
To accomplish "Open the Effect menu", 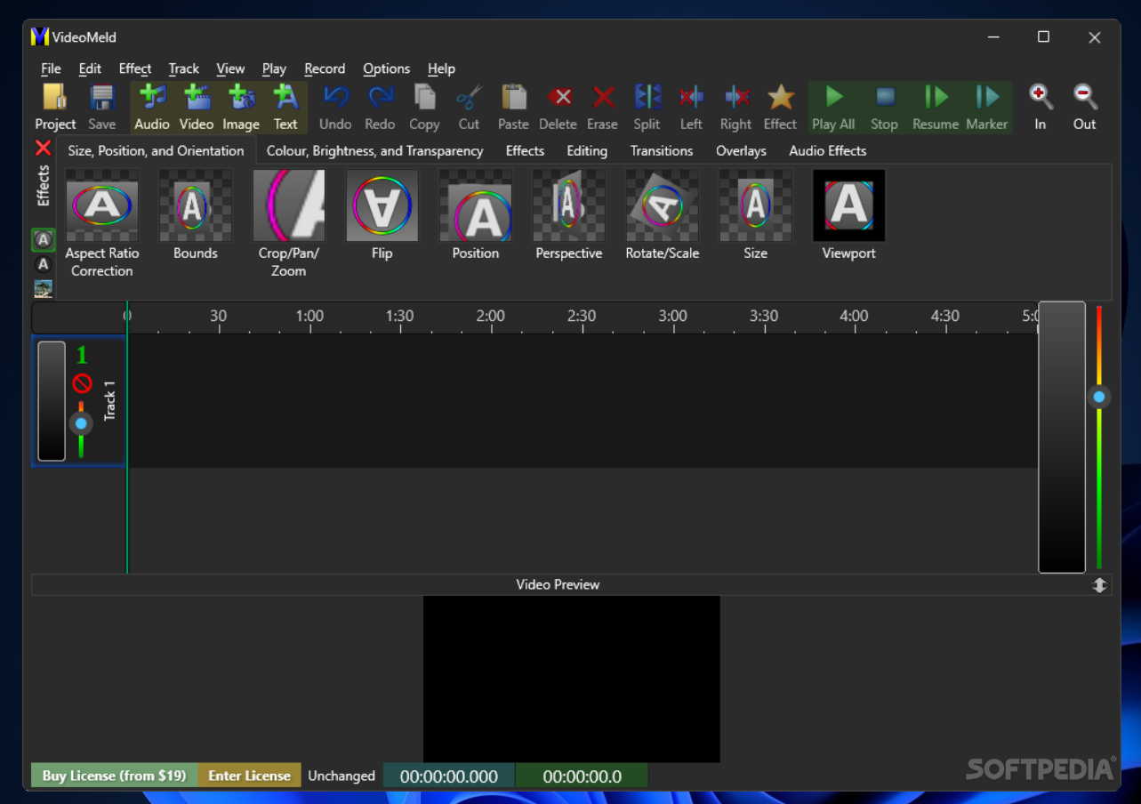I will 135,68.
